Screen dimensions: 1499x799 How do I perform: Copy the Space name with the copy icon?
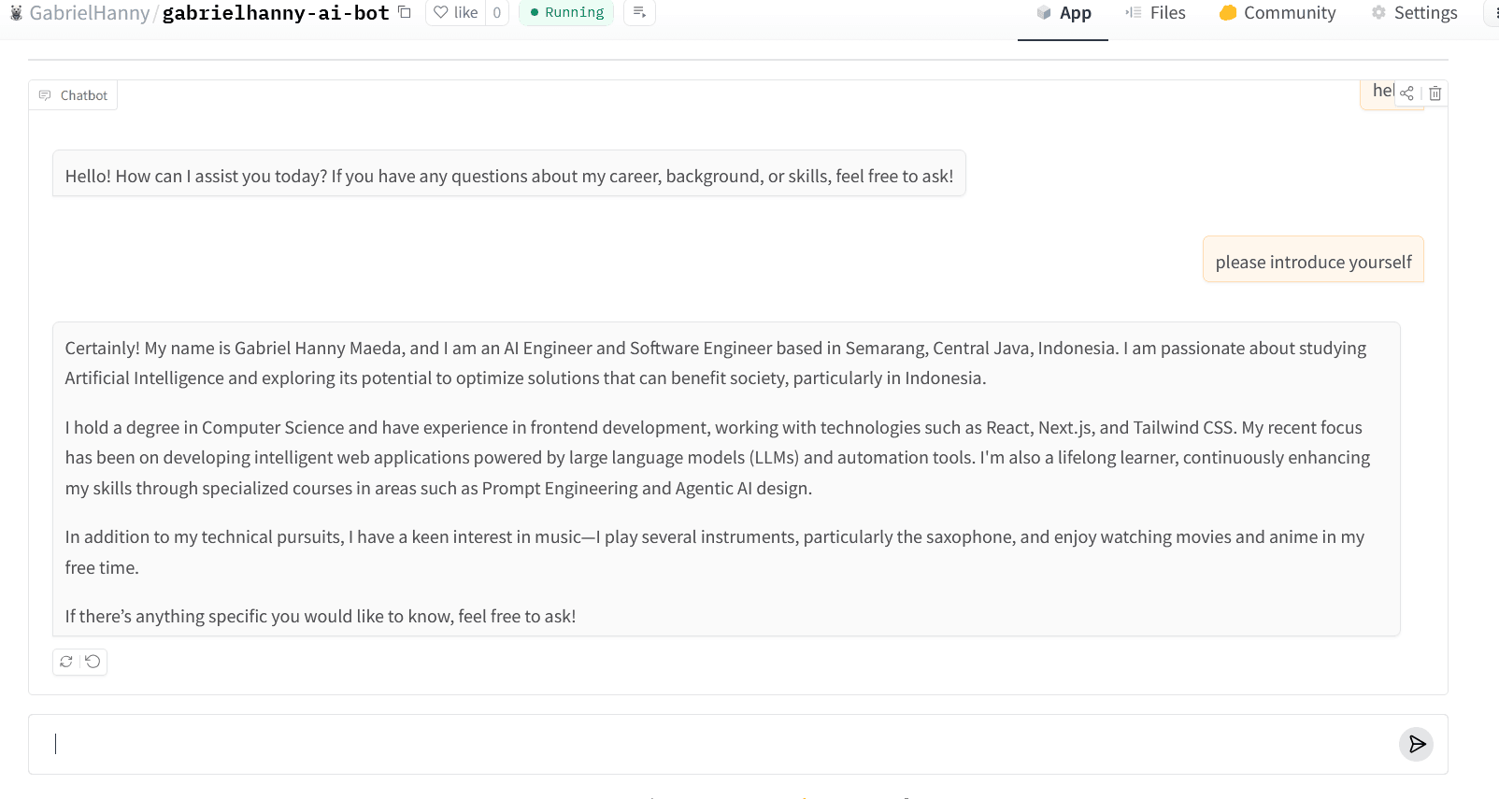coord(405,12)
